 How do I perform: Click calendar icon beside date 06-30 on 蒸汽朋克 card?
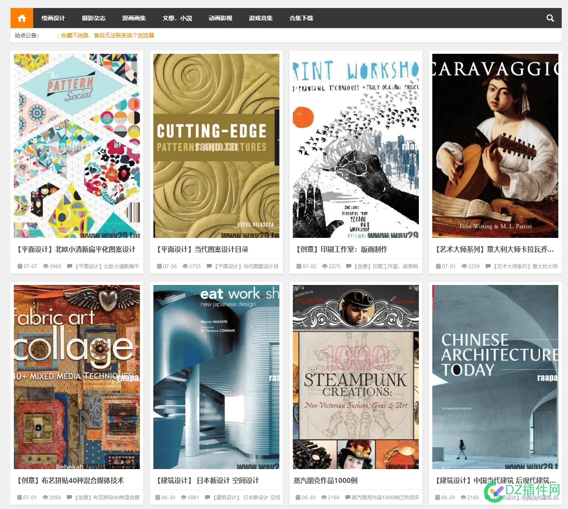(x=298, y=497)
